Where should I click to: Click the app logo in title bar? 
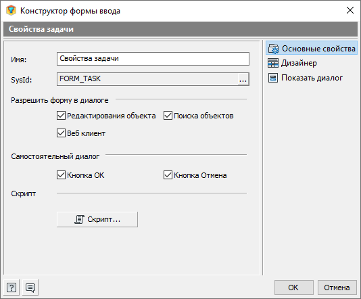[x=11, y=11]
